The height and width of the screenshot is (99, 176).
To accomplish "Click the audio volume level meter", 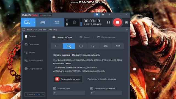I will (x=81, y=23).
